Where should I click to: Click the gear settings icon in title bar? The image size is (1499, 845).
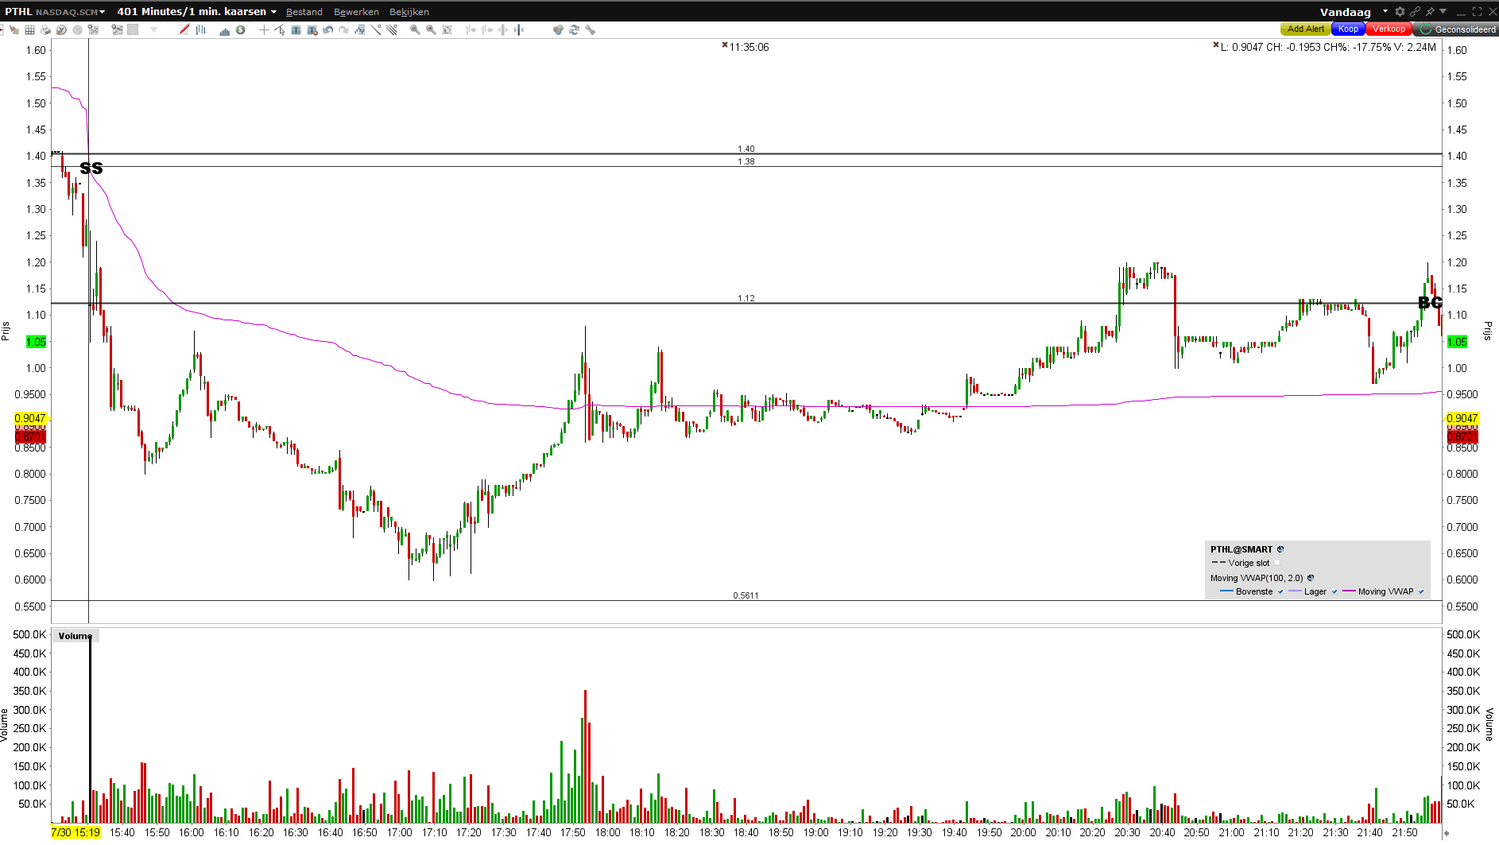pos(1400,11)
